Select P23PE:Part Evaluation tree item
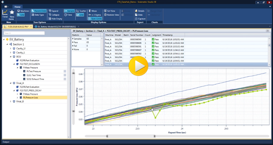 [x=29, y=87]
